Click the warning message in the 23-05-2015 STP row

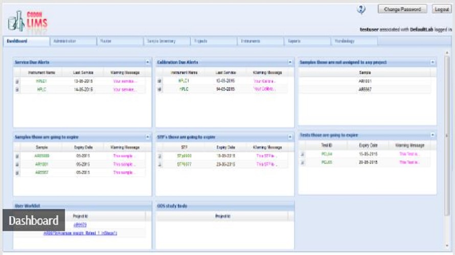(x=267, y=164)
